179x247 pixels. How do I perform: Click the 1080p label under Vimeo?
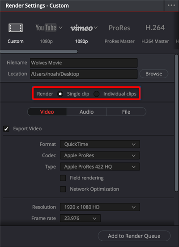click(81, 42)
